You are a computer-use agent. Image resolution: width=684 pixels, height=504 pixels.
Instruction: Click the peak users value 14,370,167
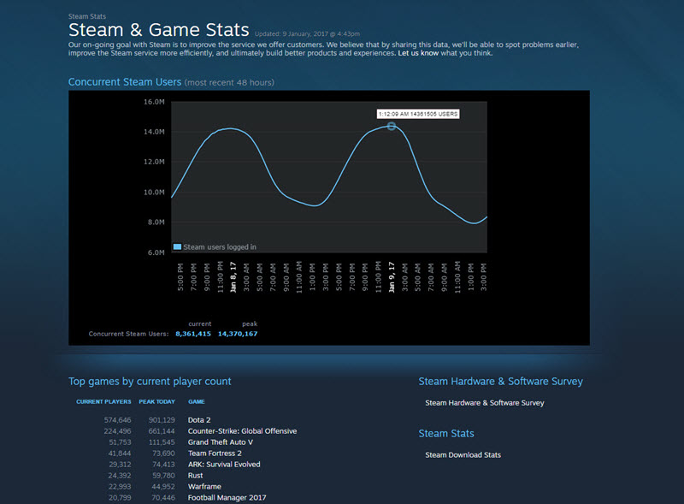(x=238, y=334)
